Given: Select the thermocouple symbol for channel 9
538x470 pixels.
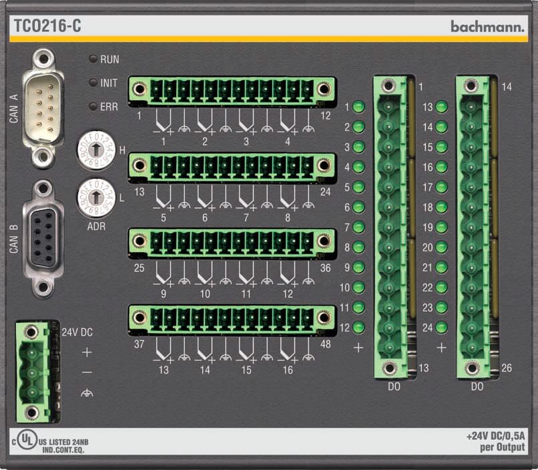Looking at the screenshot, I should pos(164,274).
